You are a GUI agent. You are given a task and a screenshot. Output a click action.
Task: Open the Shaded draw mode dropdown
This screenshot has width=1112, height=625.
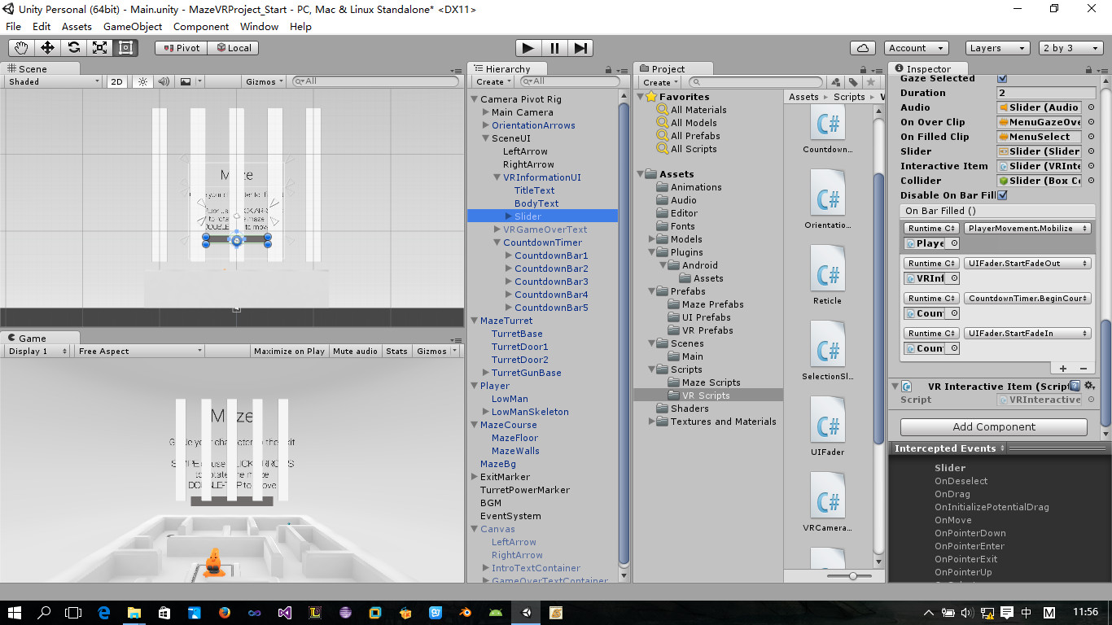53,81
